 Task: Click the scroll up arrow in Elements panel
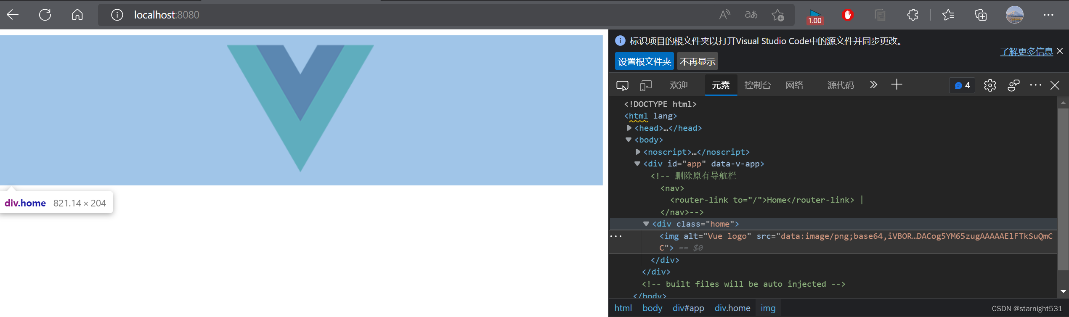pyautogui.click(x=1063, y=103)
